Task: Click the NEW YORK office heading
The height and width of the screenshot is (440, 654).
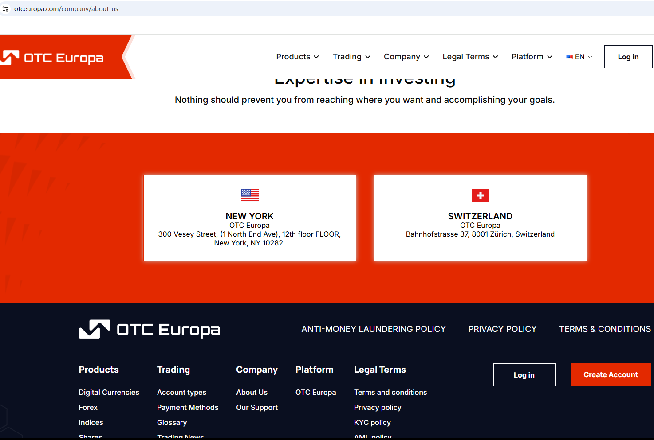Action: pyautogui.click(x=249, y=216)
